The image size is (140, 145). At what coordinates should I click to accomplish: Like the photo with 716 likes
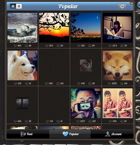(47, 121)
